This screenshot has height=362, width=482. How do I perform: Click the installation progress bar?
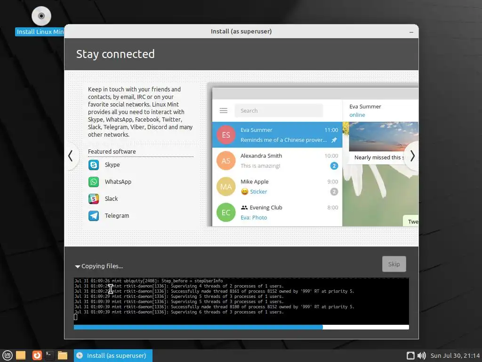coord(241,327)
